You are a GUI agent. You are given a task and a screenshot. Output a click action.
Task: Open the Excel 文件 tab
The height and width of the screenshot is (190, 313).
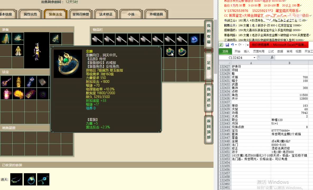click(225, 51)
